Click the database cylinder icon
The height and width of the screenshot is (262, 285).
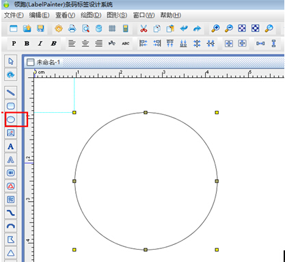pos(99,29)
